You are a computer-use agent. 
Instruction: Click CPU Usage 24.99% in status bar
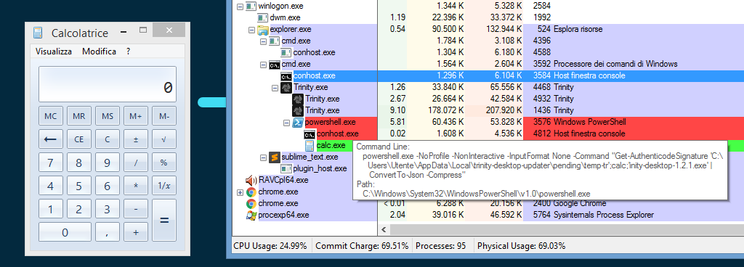point(270,246)
